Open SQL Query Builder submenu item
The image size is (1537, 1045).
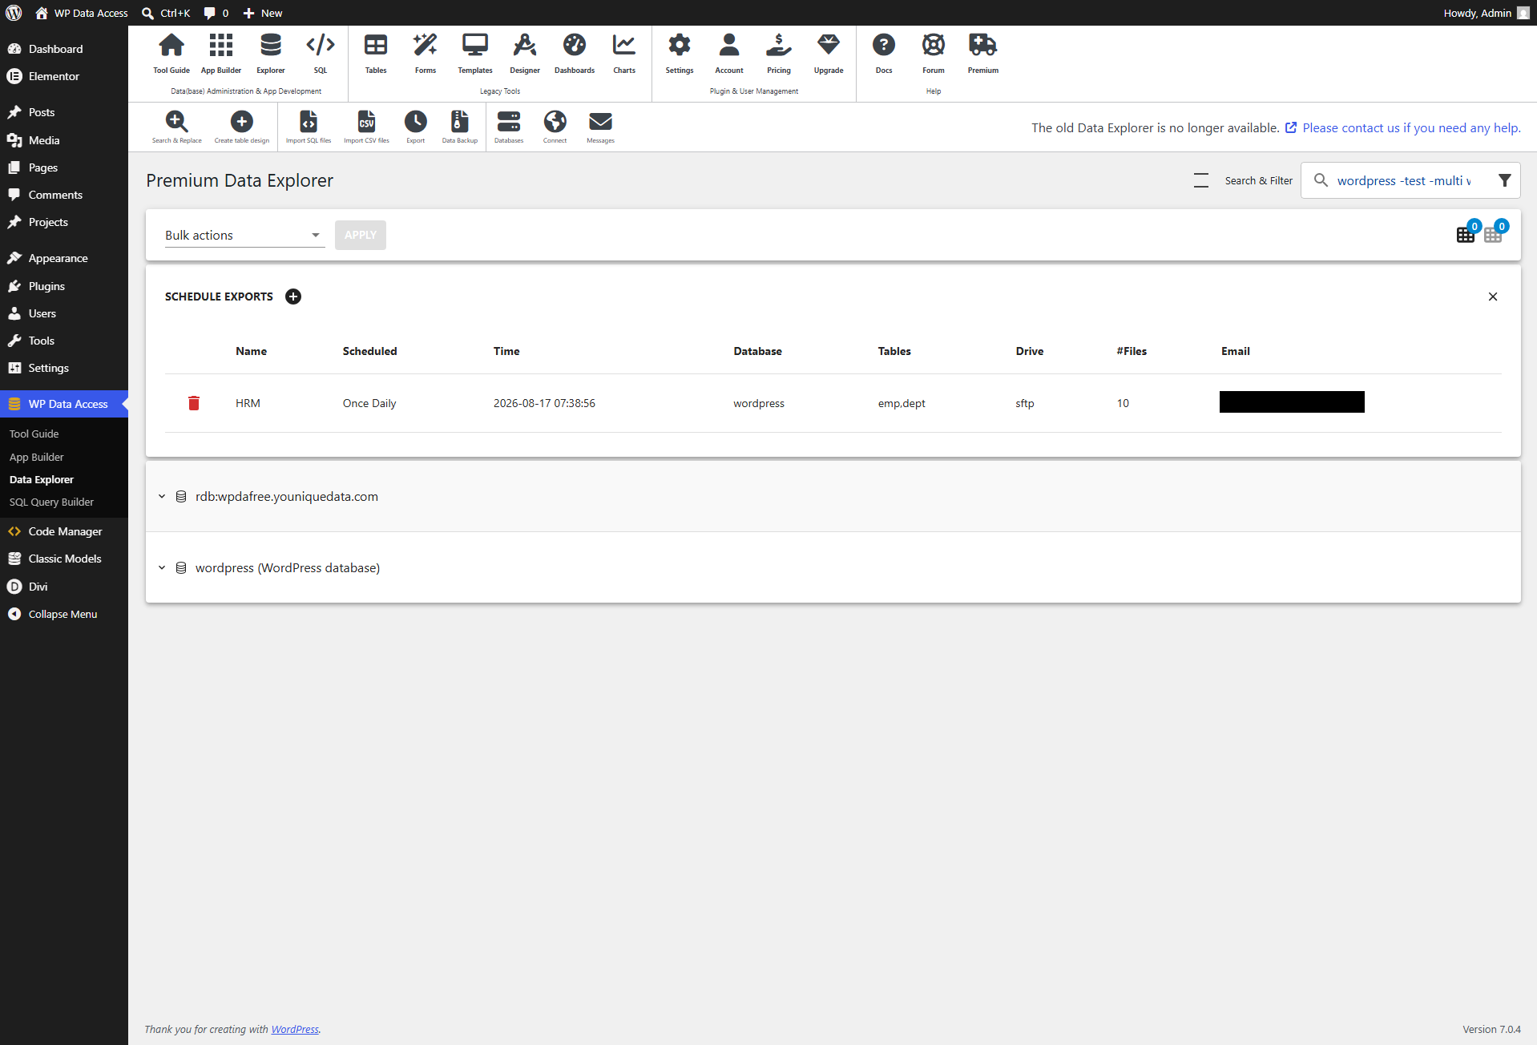click(x=51, y=502)
